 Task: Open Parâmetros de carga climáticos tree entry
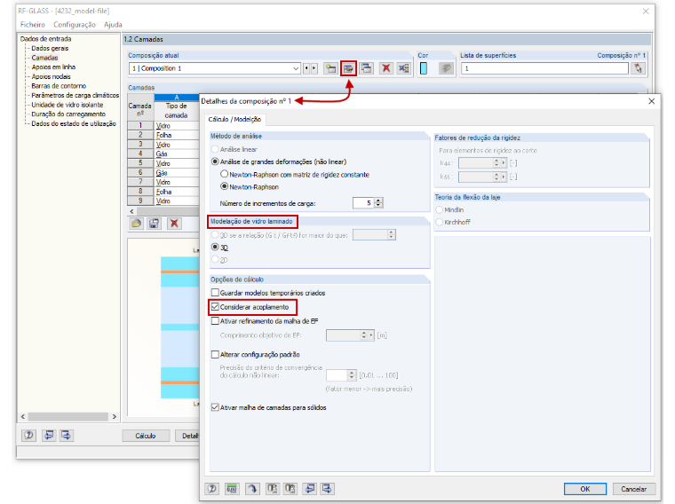coord(75,96)
